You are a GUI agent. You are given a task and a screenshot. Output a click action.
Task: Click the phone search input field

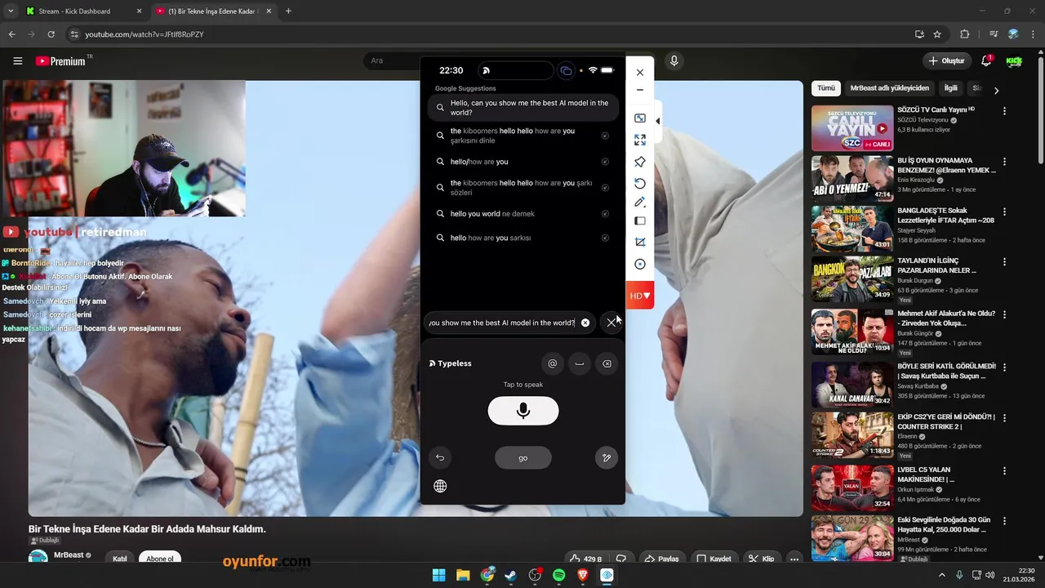(x=511, y=323)
